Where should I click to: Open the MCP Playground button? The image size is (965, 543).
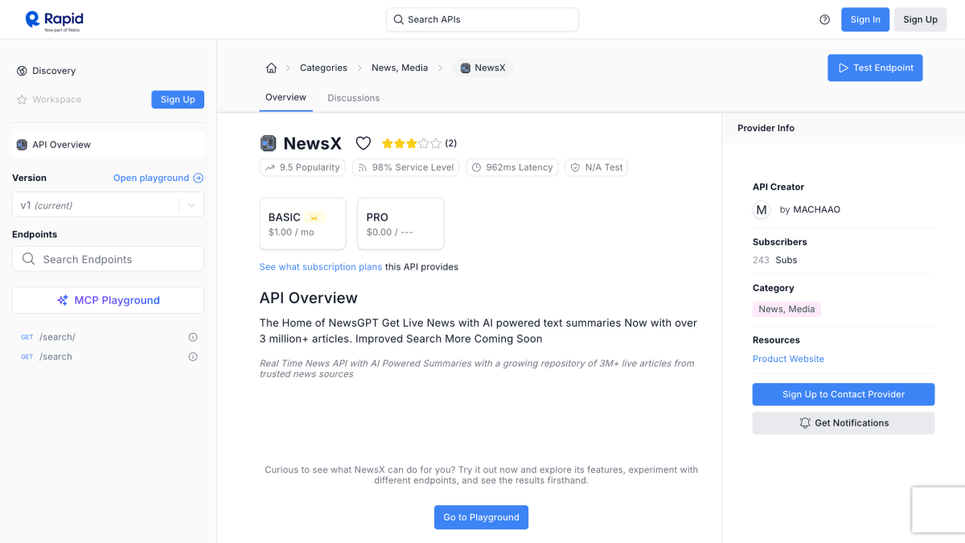pos(108,300)
